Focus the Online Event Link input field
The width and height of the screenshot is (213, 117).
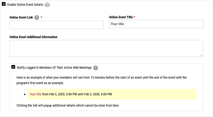pyautogui.click(x=57, y=25)
